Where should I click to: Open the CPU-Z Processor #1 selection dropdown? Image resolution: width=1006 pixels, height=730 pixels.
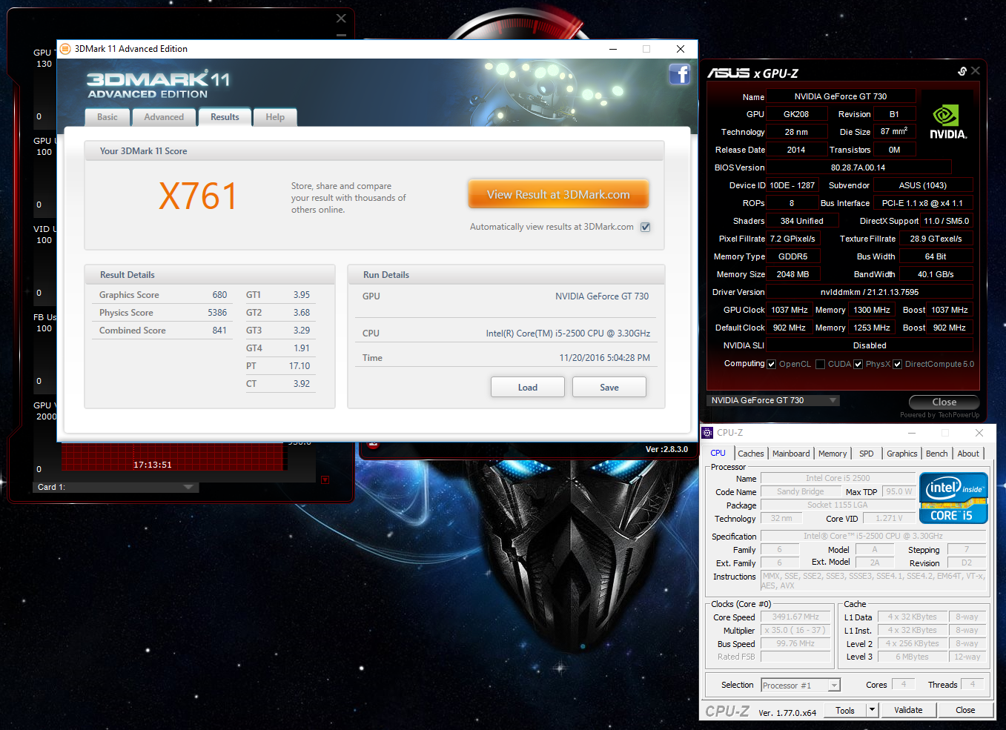click(801, 686)
